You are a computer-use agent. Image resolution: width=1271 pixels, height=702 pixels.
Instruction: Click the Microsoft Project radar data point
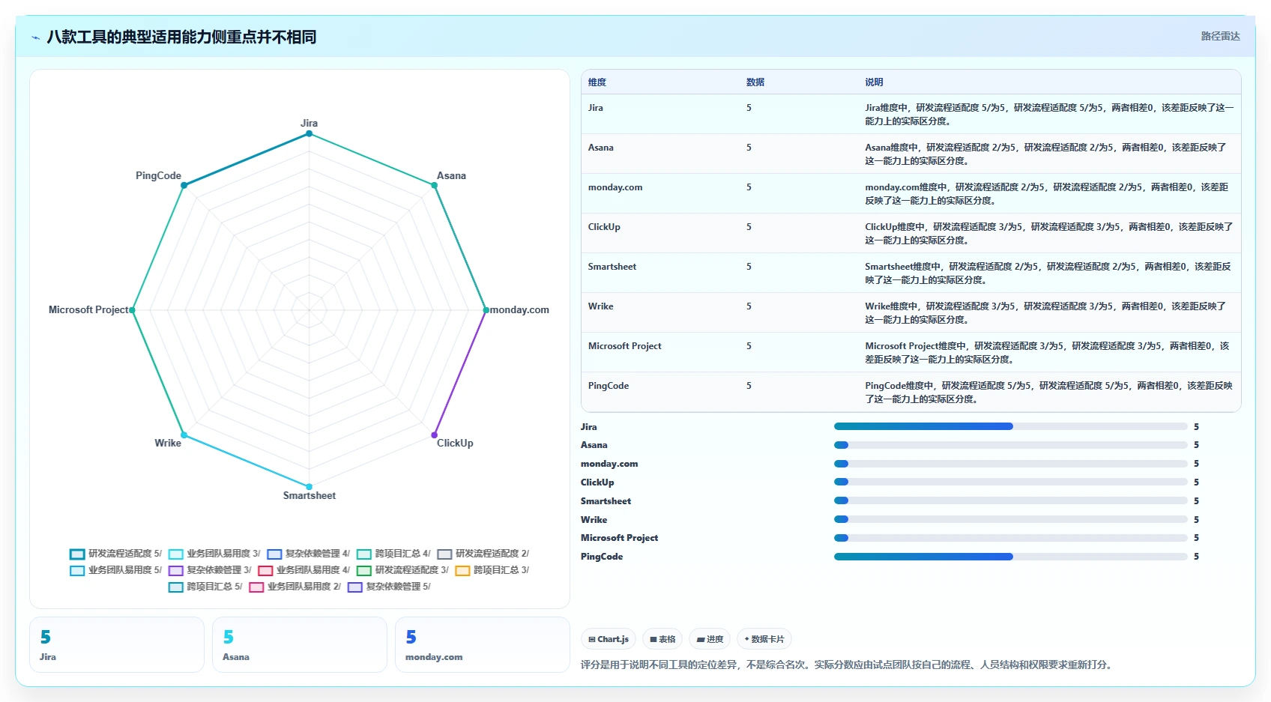[x=132, y=310]
